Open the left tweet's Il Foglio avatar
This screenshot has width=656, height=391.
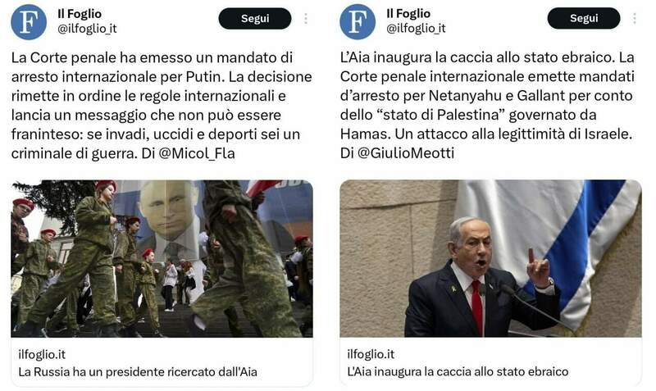pyautogui.click(x=29, y=22)
